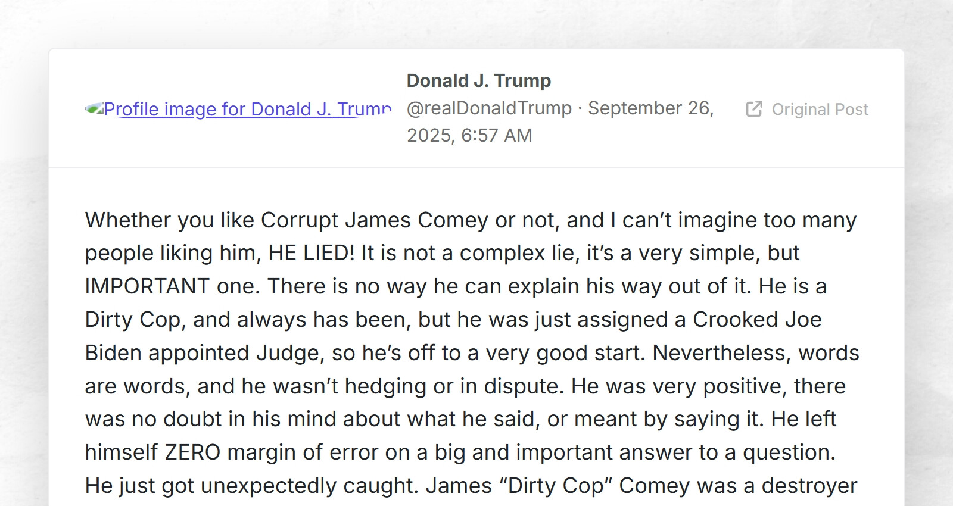The height and width of the screenshot is (506, 953).
Task: Click the external-link icon beside Original Post
Action: click(x=754, y=109)
